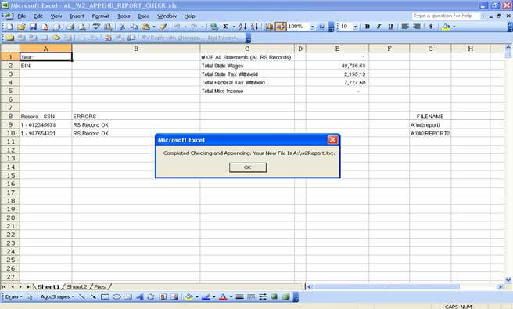The width and height of the screenshot is (513, 309).
Task: Open the Data menu
Action: pyautogui.click(x=143, y=16)
